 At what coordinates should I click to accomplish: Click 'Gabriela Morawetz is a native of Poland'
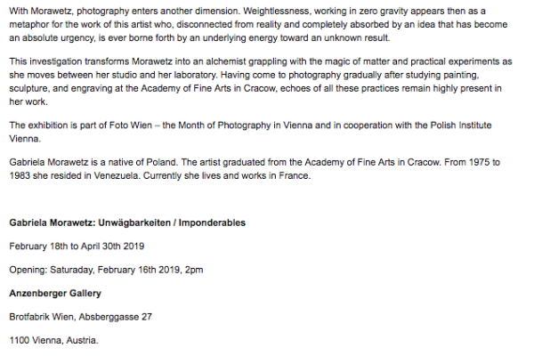coord(93,162)
